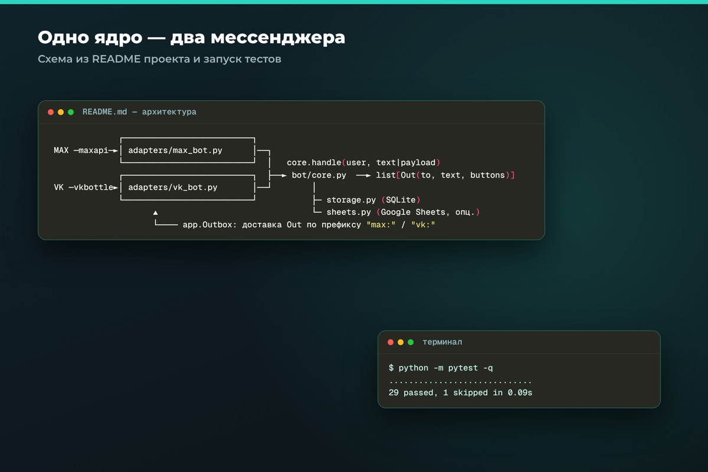Viewport: 708px width, 472px height.
Task: Click the yellow minimize dot of README.md window
Action: pyautogui.click(x=61, y=112)
